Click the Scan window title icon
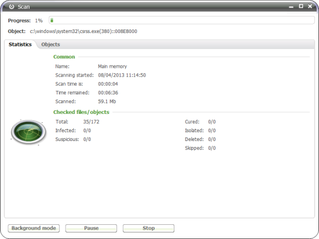Image resolution: width=319 pixels, height=239 pixels. [12, 6]
